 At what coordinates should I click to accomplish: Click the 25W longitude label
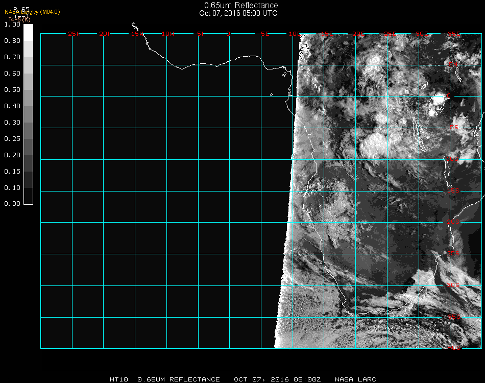[74, 34]
